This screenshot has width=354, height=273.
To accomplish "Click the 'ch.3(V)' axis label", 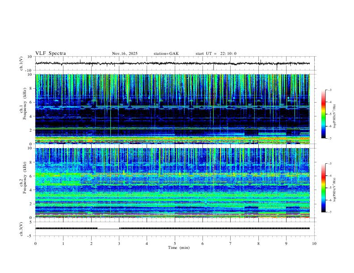I will 21,229.
